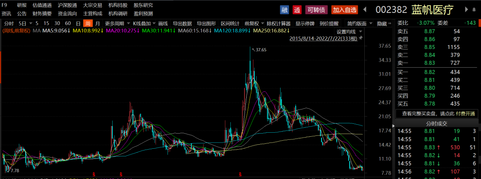Screen dimensions: 481x179
Task: Click the 导出数据 export data button
Action: point(182,24)
